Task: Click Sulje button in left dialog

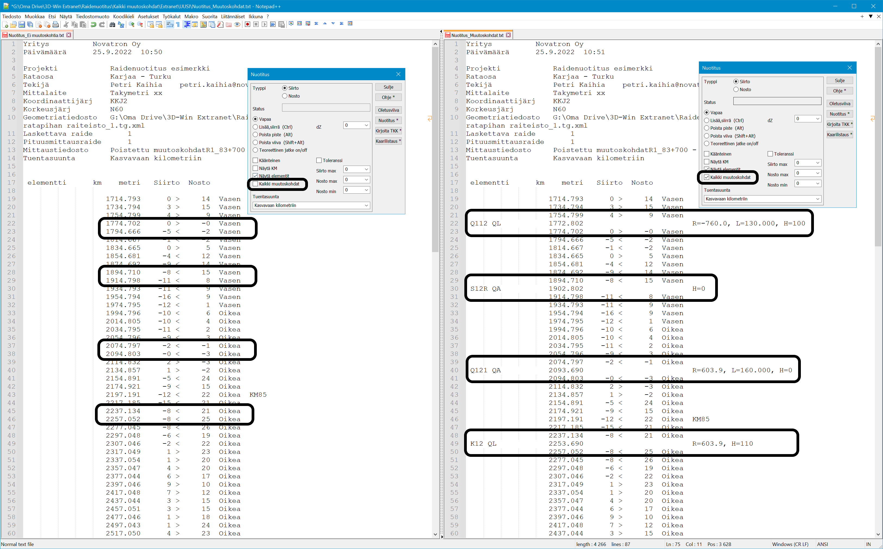Action: pos(388,87)
